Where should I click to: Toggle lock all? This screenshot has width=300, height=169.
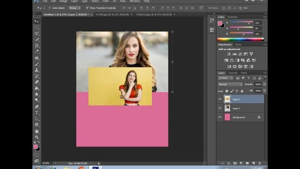point(242,91)
